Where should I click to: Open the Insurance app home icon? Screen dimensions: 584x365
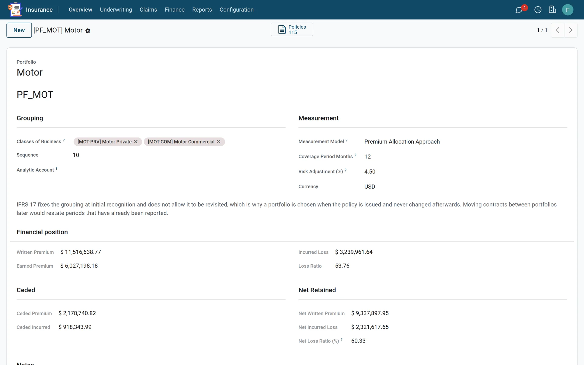(x=15, y=10)
